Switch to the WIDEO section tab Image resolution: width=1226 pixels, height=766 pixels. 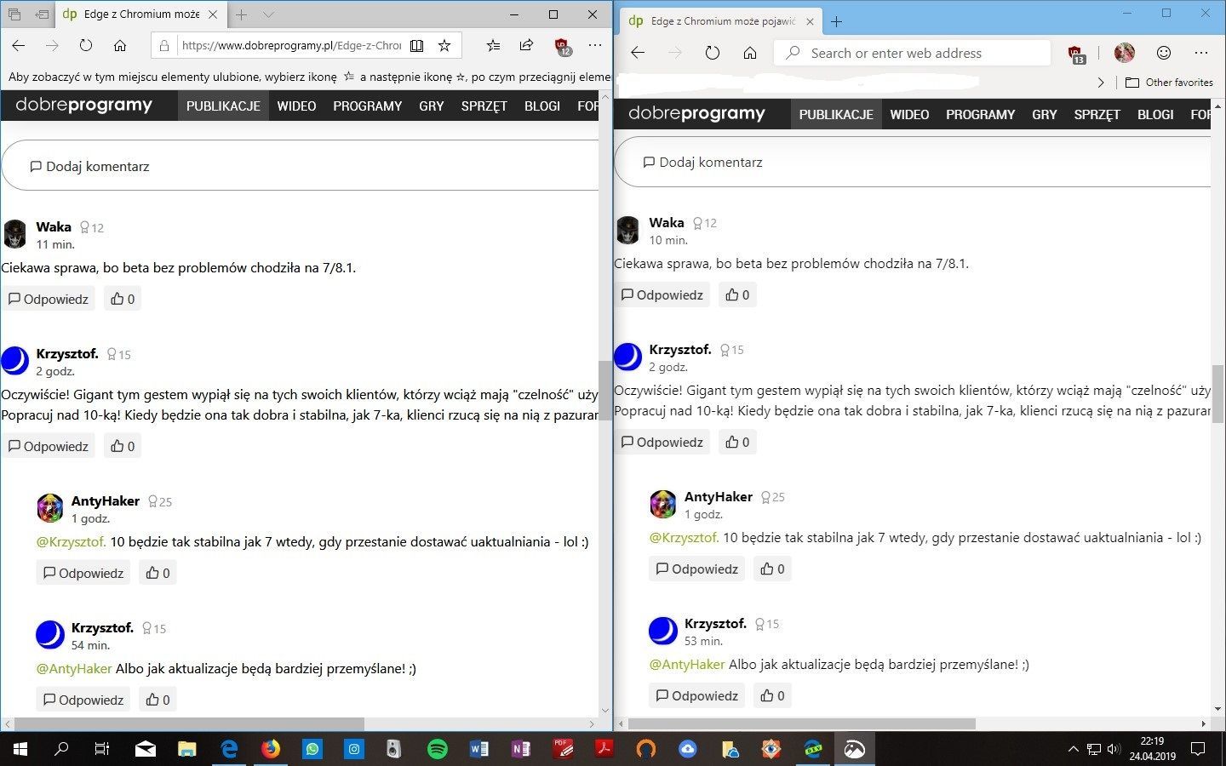click(296, 106)
